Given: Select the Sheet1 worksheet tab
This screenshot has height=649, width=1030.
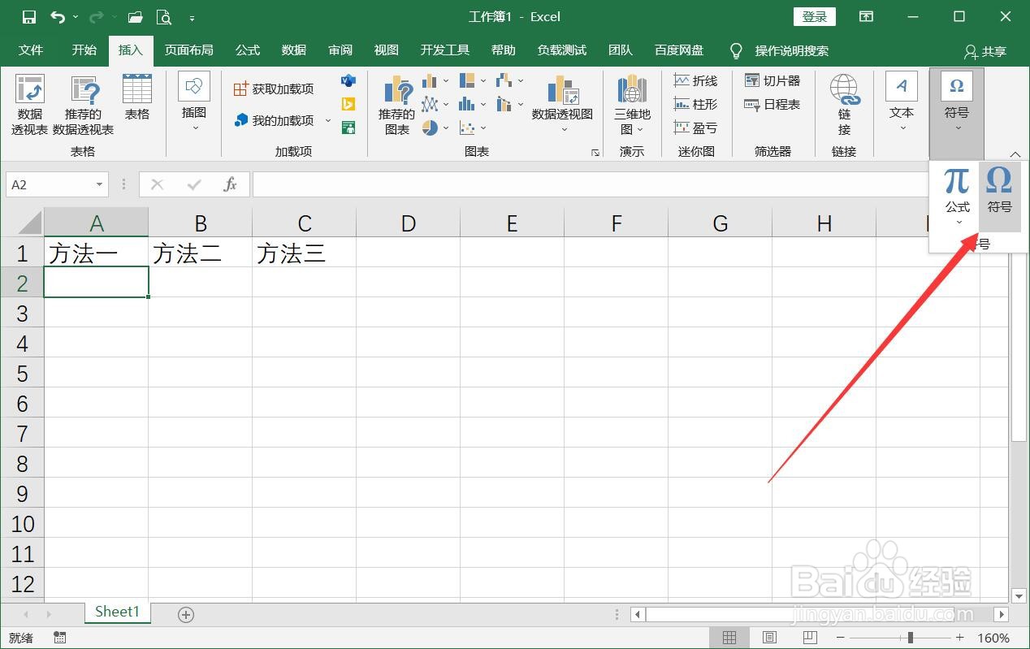Looking at the screenshot, I should 116,612.
